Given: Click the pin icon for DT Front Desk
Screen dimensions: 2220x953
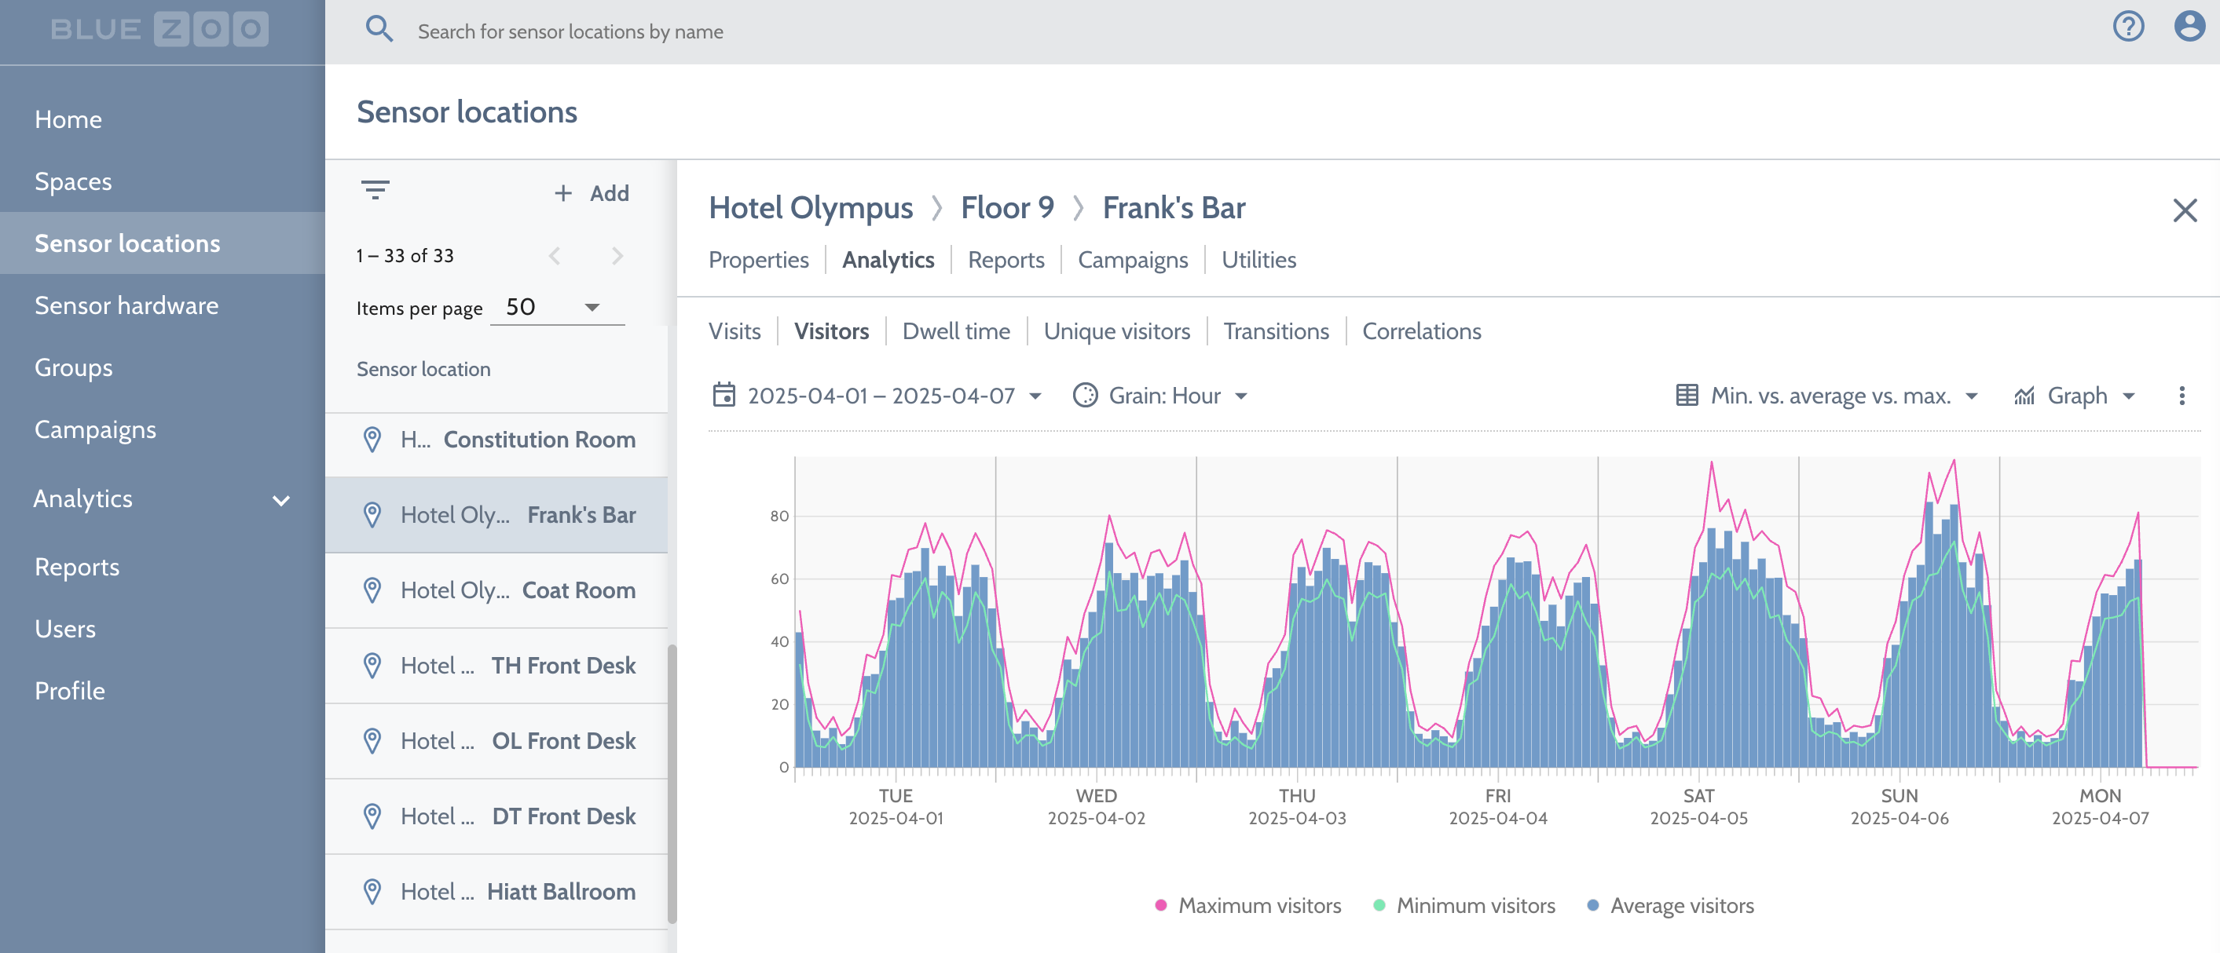Looking at the screenshot, I should (372, 816).
